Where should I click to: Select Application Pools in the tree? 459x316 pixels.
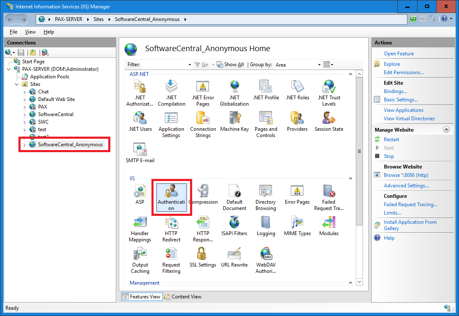point(50,77)
